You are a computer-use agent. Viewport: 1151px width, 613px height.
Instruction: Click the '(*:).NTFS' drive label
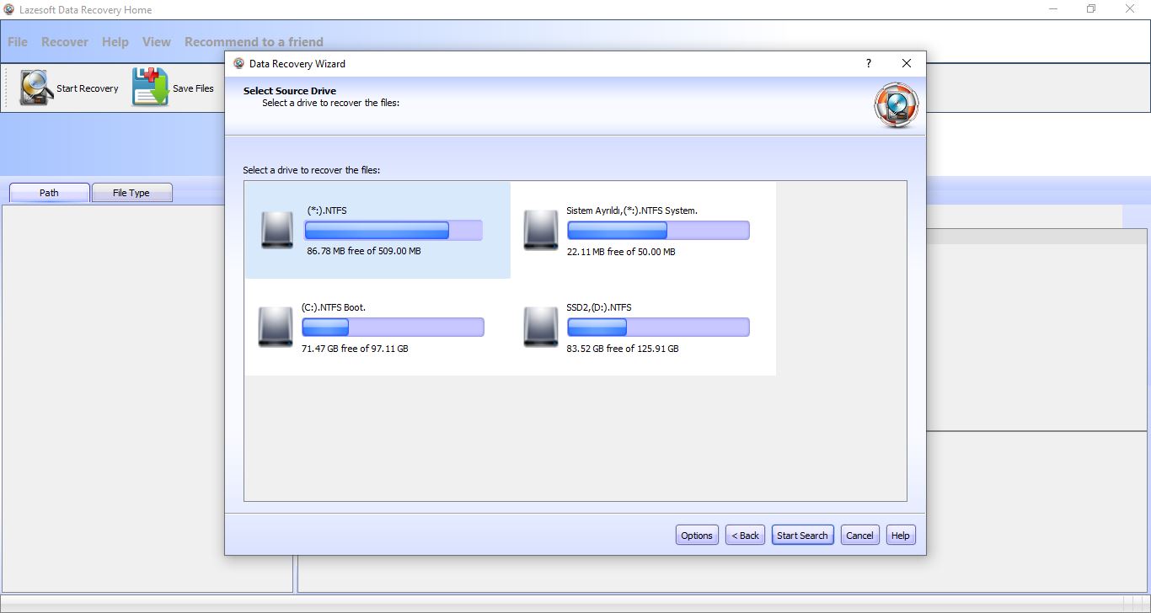[x=327, y=211]
